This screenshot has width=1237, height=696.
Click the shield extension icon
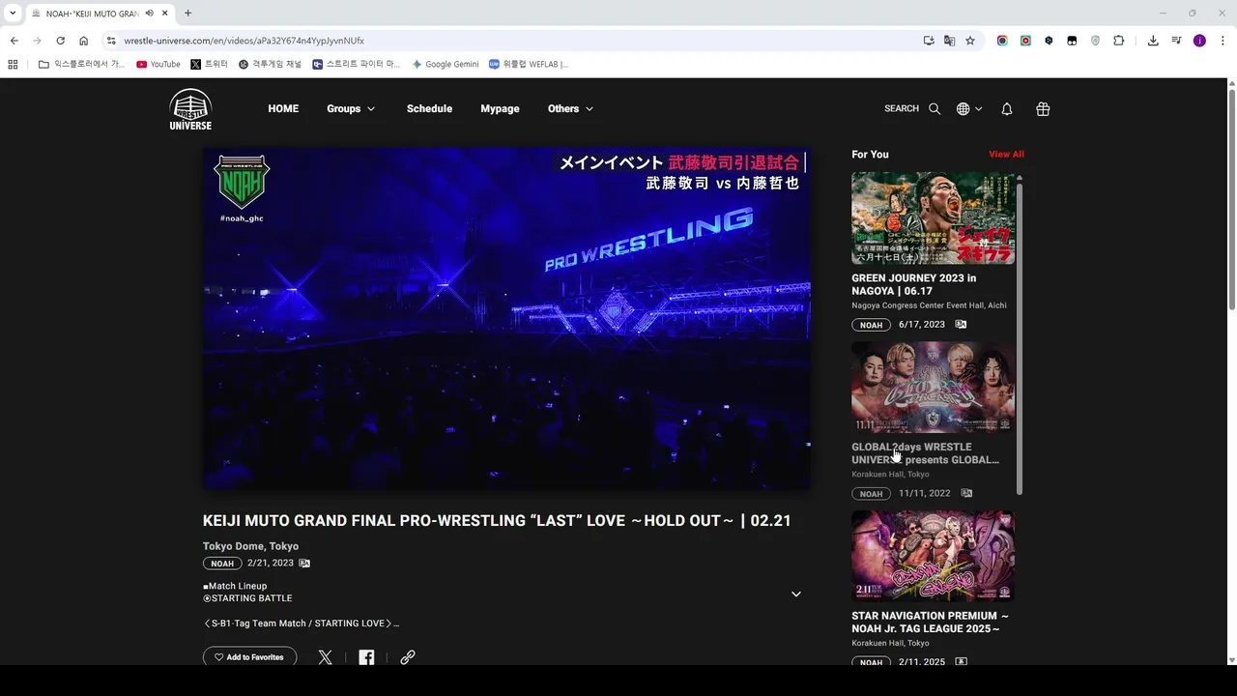(x=1095, y=41)
